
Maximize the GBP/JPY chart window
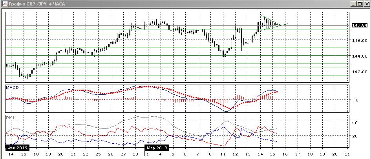pyautogui.click(x=360, y=4)
